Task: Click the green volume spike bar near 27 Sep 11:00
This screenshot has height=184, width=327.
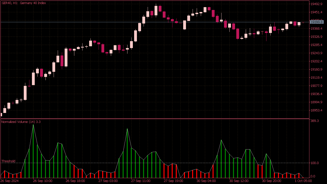Action: 127,153
